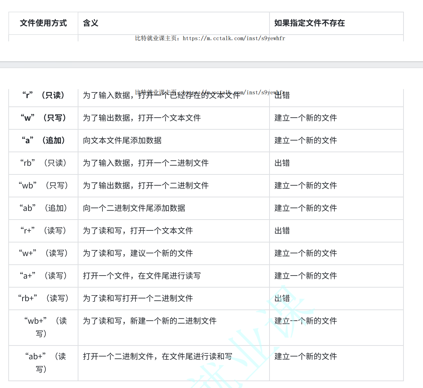Click 建立一个新的文件 in the "w+" row
This screenshot has height=388, width=423.
click(x=306, y=253)
